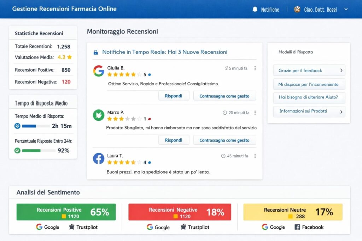Click the red status dot on Marco P. rating
The image size is (362, 241).
tap(150, 119)
